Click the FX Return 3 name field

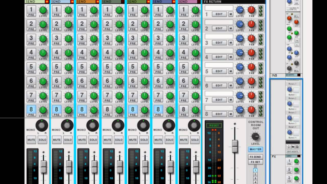click(x=219, y=37)
